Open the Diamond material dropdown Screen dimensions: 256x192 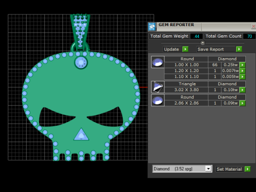[x=208, y=169]
